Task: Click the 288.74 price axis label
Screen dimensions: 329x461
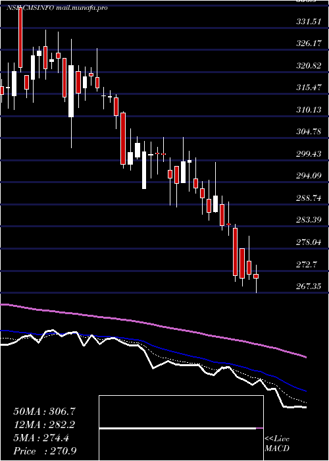Action: [x=309, y=198]
